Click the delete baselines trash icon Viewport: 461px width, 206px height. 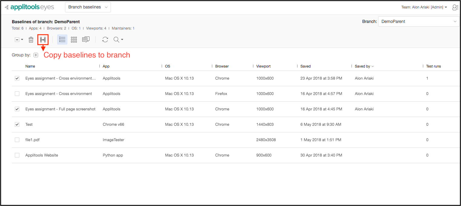click(x=31, y=40)
